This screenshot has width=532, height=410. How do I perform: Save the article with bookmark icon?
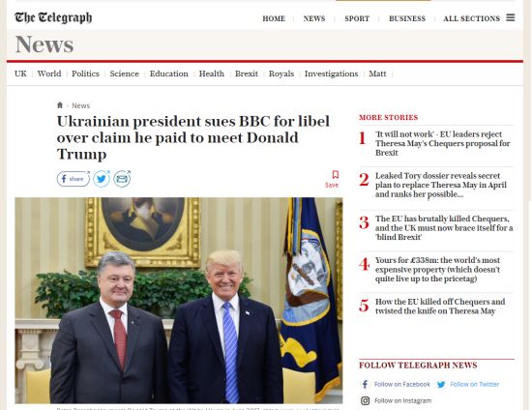click(336, 175)
